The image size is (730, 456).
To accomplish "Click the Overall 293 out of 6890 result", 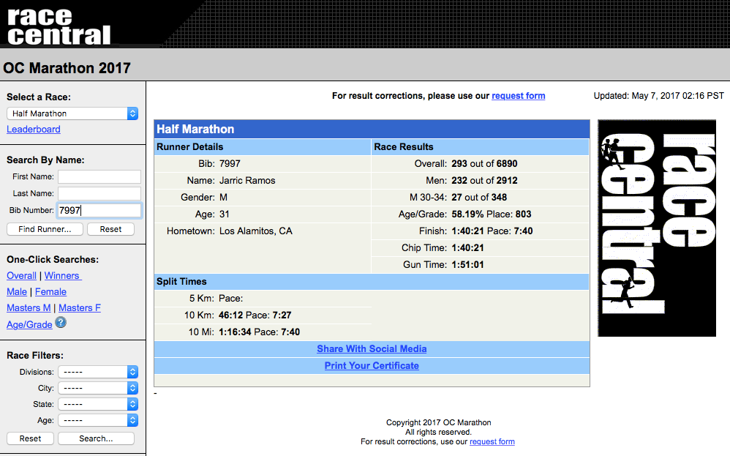I will point(484,164).
